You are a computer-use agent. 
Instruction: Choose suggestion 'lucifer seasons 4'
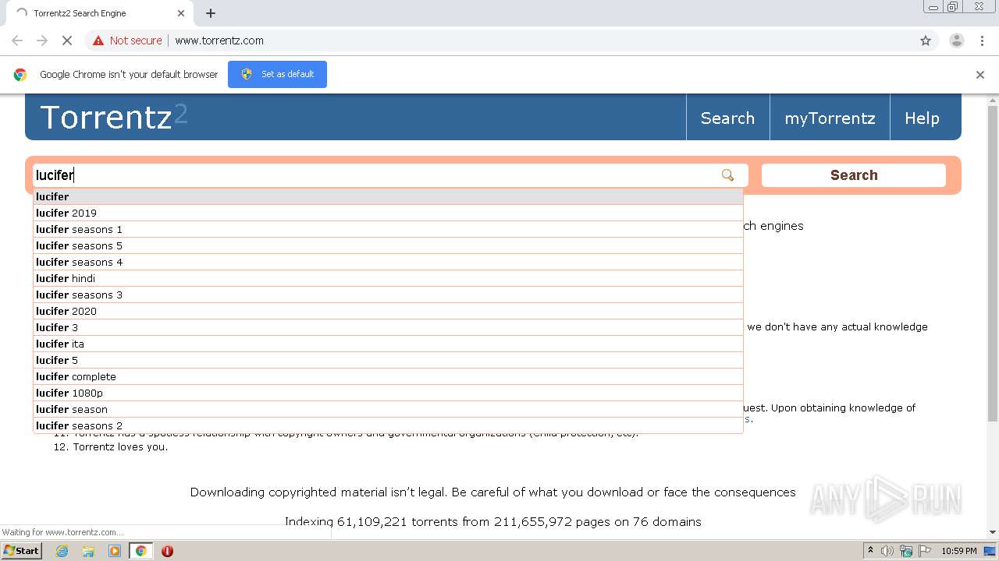pyautogui.click(x=388, y=262)
